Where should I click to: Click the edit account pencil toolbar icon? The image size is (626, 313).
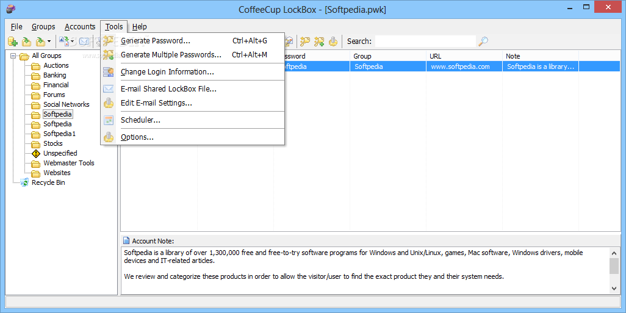(289, 41)
